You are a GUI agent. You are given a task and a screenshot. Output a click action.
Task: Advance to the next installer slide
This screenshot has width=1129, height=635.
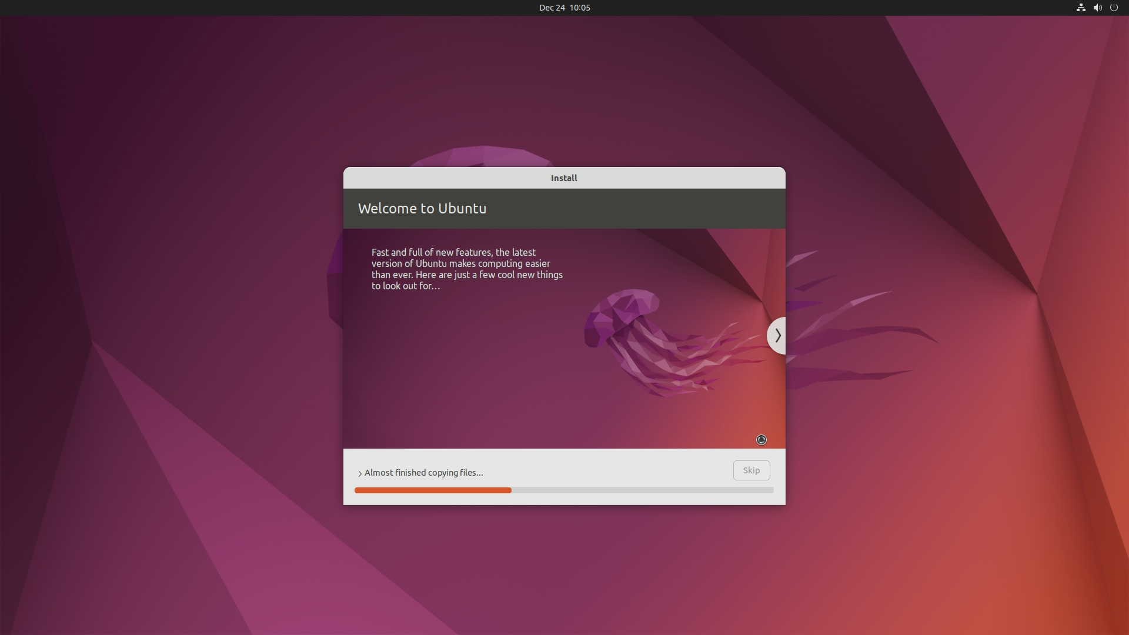(x=777, y=336)
